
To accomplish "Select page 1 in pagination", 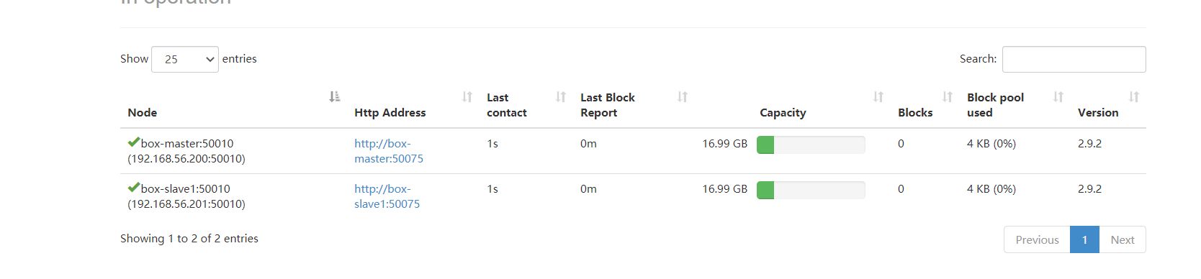I will [1084, 239].
